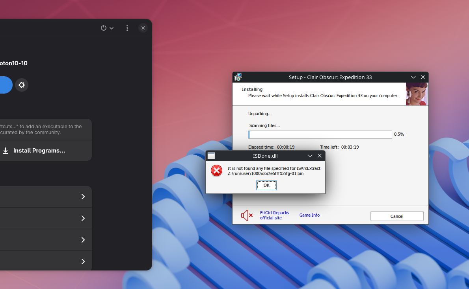The height and width of the screenshot is (289, 469).
Task: Click the setup installer icon in title bar
Action: click(x=238, y=77)
